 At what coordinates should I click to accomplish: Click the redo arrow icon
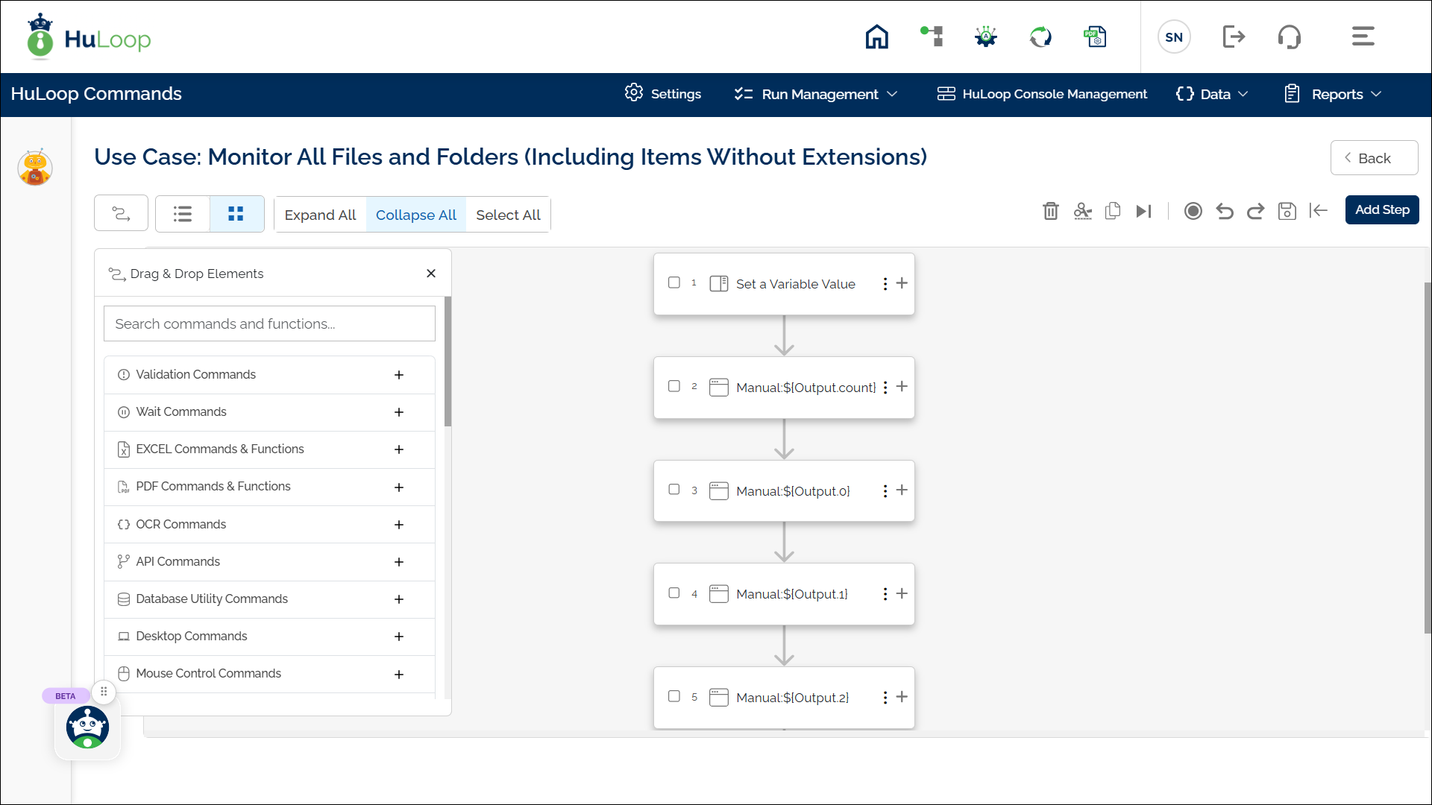coord(1255,211)
